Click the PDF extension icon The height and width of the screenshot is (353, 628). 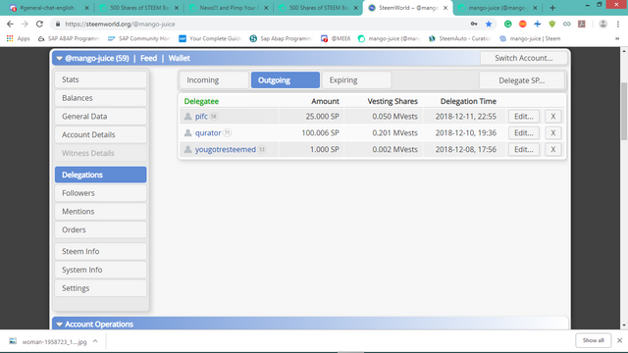tap(582, 24)
